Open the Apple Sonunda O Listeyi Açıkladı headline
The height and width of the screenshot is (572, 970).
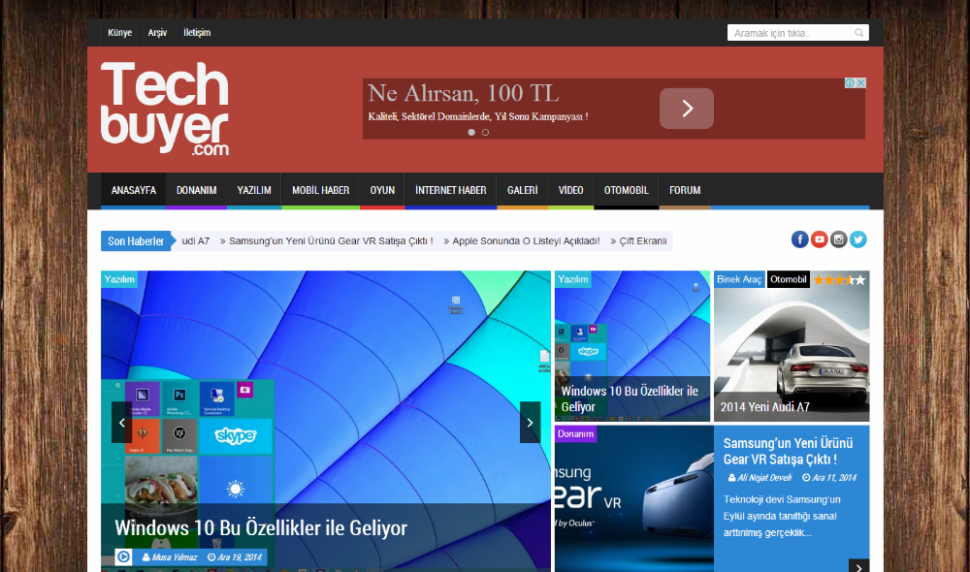coord(526,240)
